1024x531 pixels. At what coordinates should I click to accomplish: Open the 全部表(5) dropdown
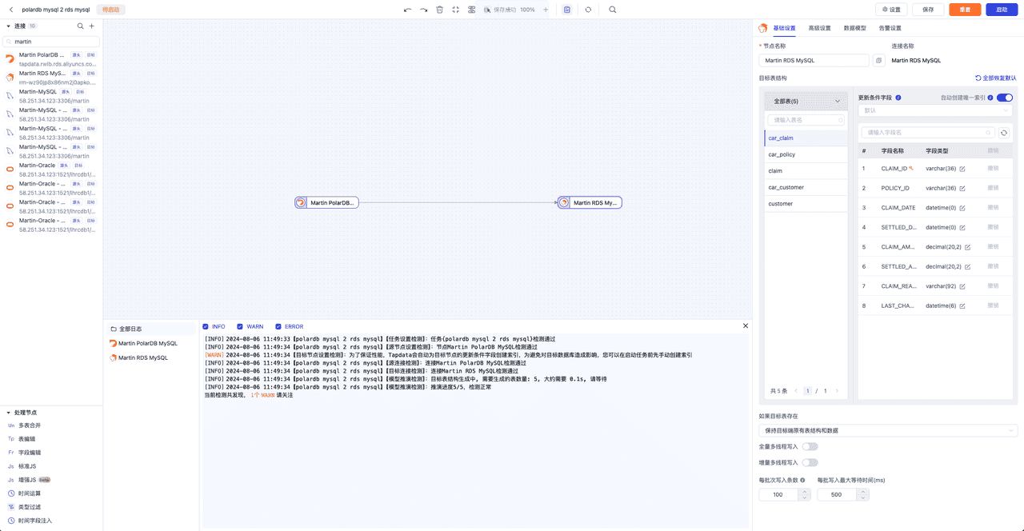(806, 101)
